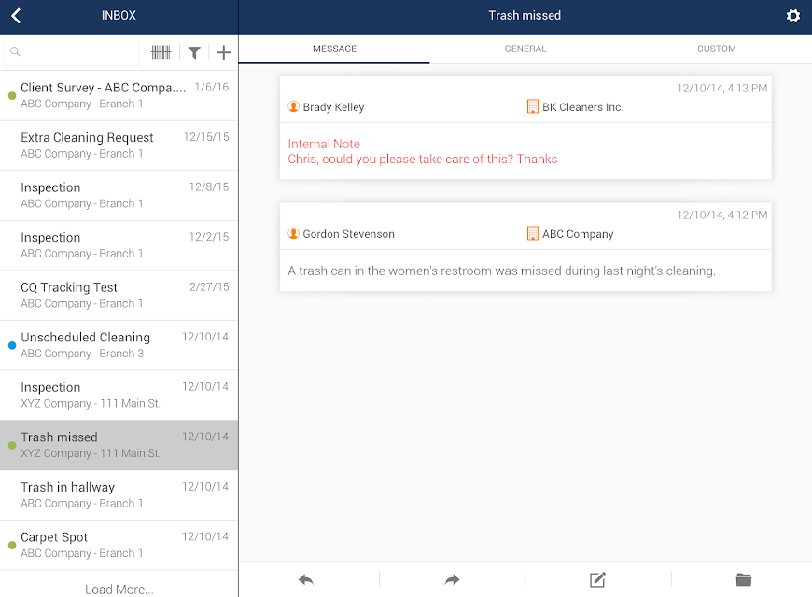Screen dimensions: 812x597
Task: Open the folder icon in the bottom bar
Action: 744,579
